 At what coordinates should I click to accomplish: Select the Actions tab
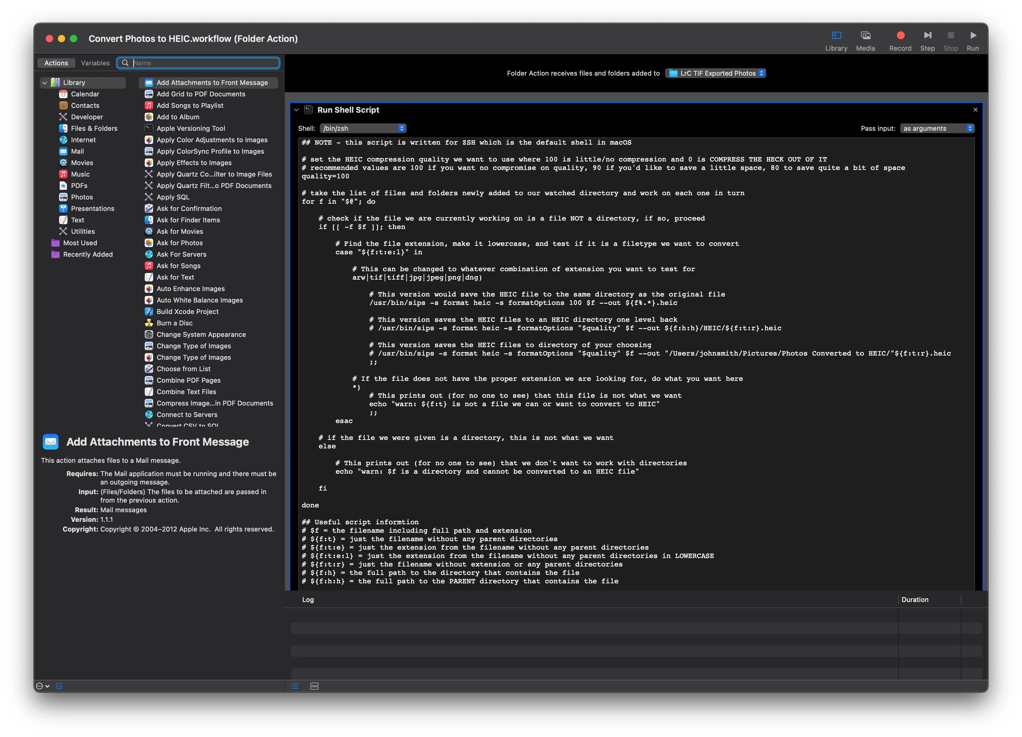[56, 63]
